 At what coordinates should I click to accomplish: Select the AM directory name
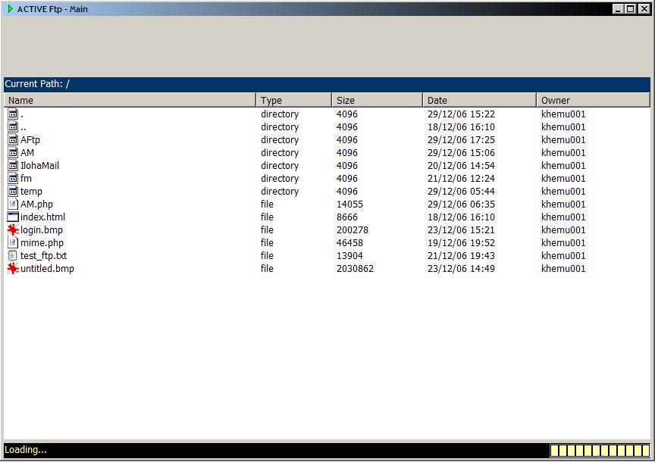click(x=27, y=153)
